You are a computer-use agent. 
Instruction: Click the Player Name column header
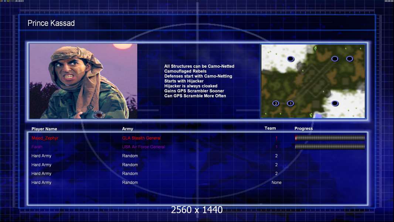point(44,129)
